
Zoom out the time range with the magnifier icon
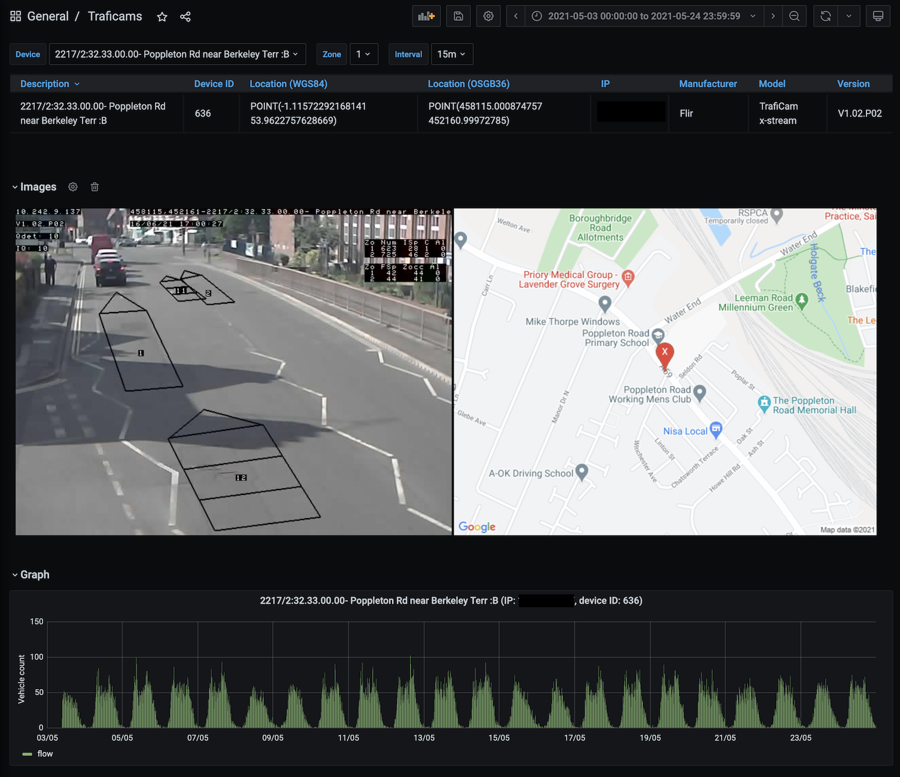[x=795, y=16]
